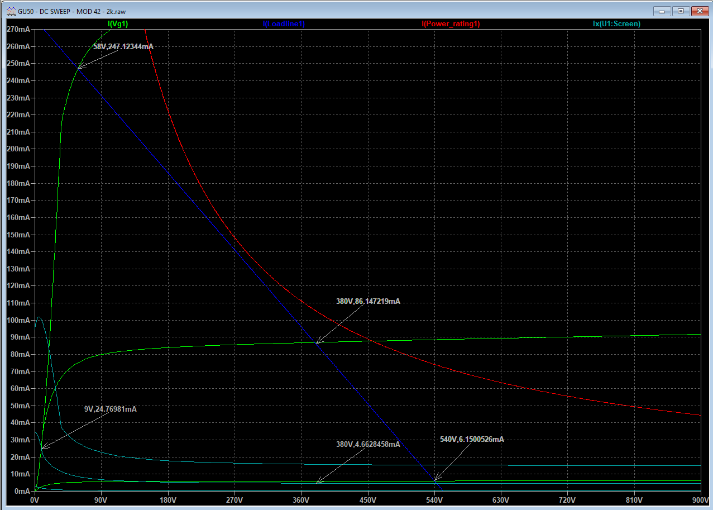Close the GU50 DC sweep window
Image resolution: width=713 pixels, height=510 pixels.
click(699, 11)
